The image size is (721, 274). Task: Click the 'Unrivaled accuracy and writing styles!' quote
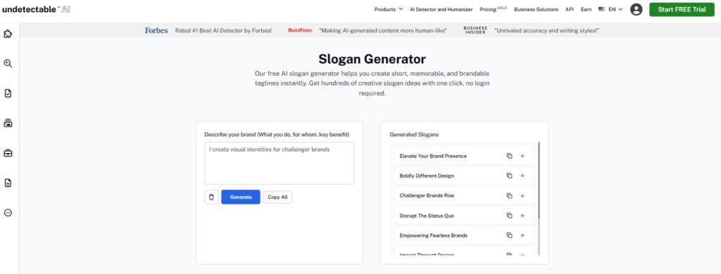(546, 30)
